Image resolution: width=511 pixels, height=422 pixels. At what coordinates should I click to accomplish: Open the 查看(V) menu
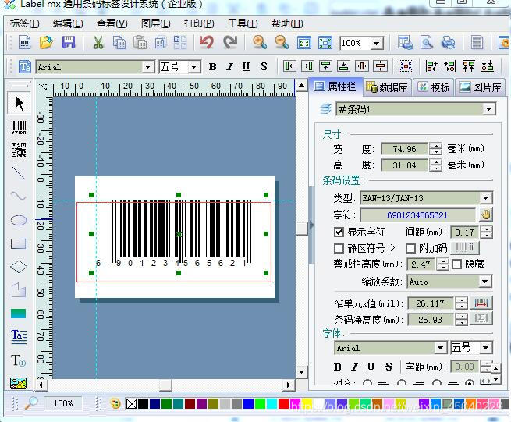(x=112, y=23)
